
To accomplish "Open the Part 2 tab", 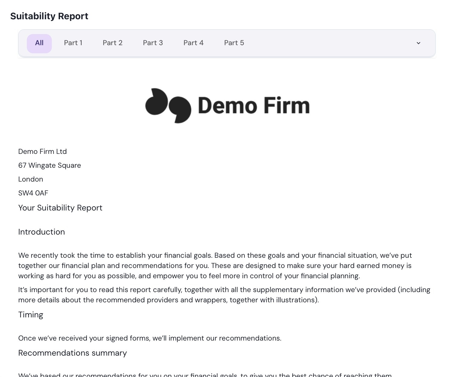I will point(112,43).
